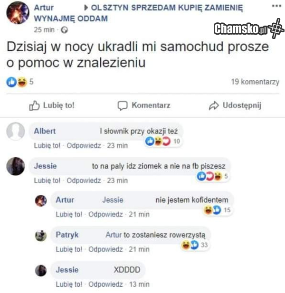Open Albert's profile from his name

tap(45, 131)
